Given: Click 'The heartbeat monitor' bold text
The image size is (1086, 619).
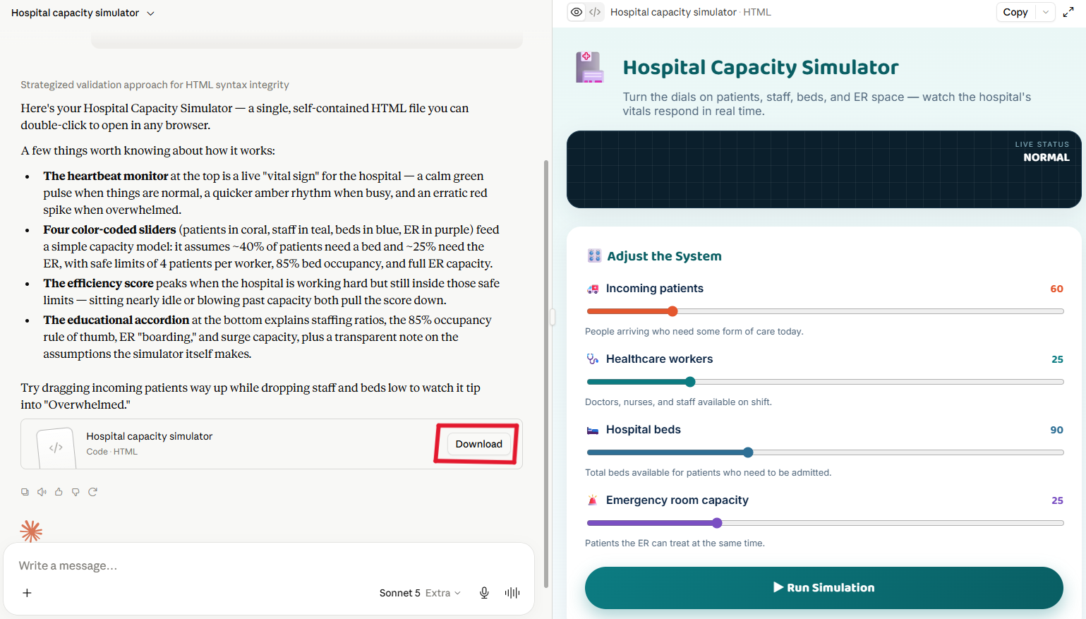Looking at the screenshot, I should (x=106, y=176).
